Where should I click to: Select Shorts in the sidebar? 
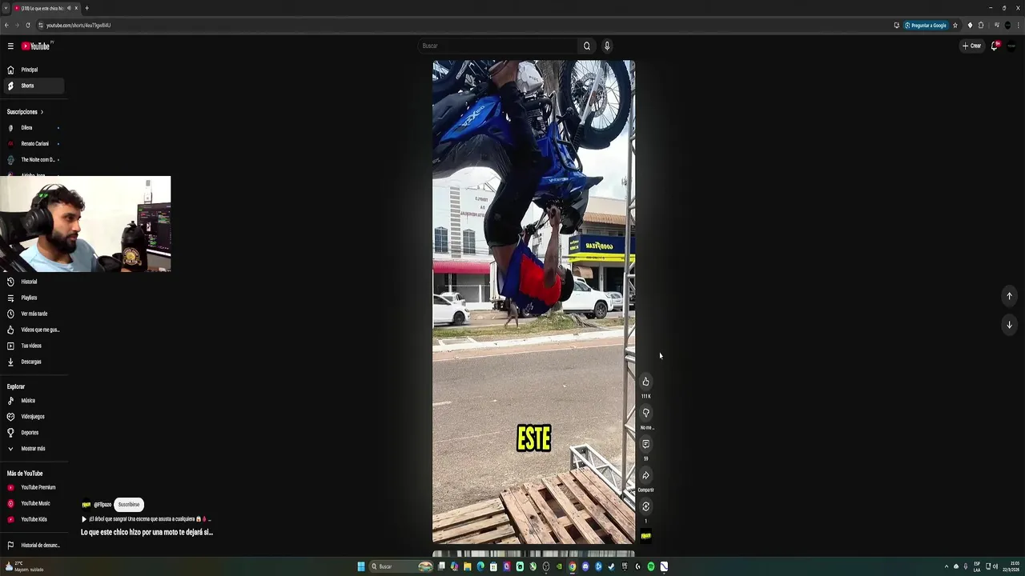(x=32, y=86)
